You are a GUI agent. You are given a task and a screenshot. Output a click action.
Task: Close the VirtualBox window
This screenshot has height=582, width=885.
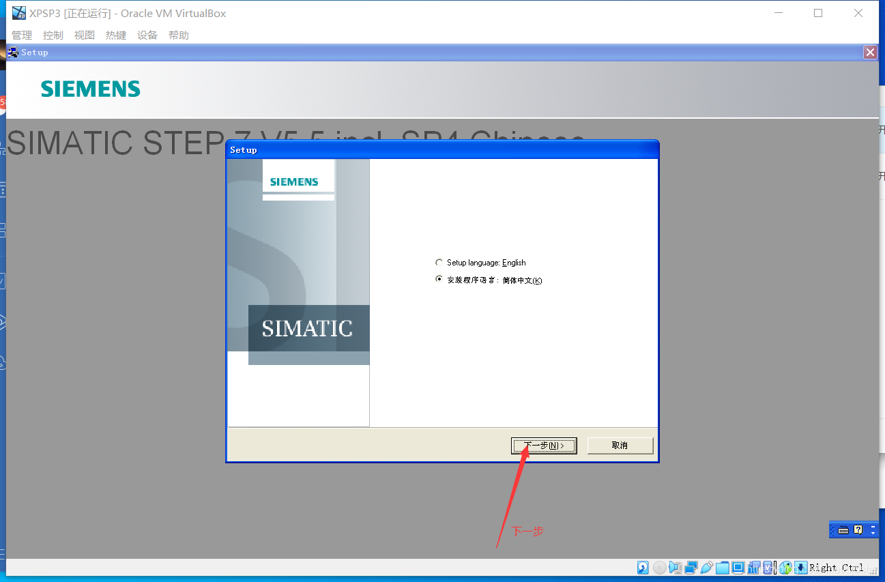click(858, 13)
